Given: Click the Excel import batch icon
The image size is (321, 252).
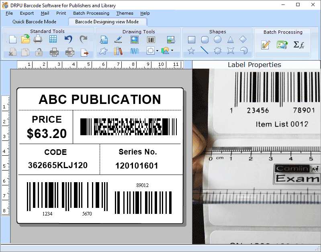Looking at the screenshot, I should pos(282,45).
